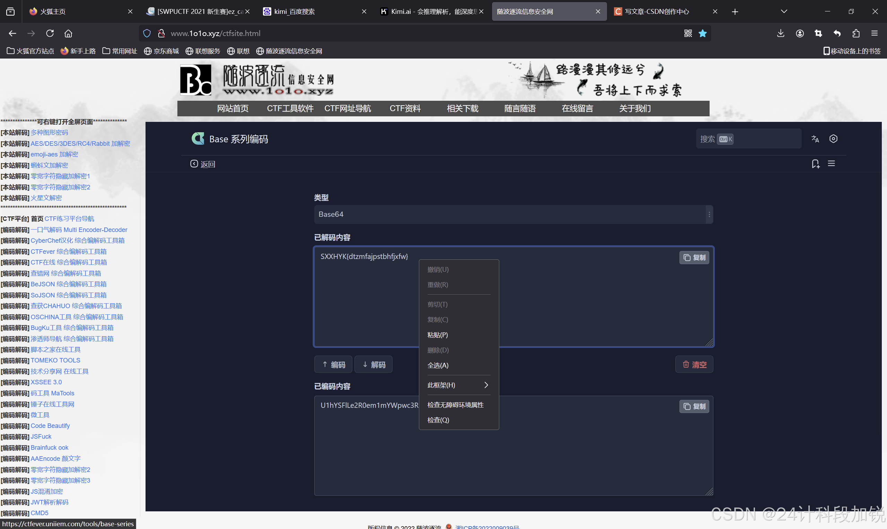Viewport: 887px width, 529px height.
Task: Click the page QR code icon
Action: (x=688, y=34)
